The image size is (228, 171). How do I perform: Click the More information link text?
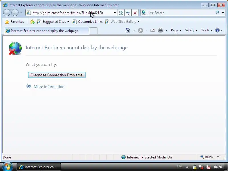coord(49,87)
